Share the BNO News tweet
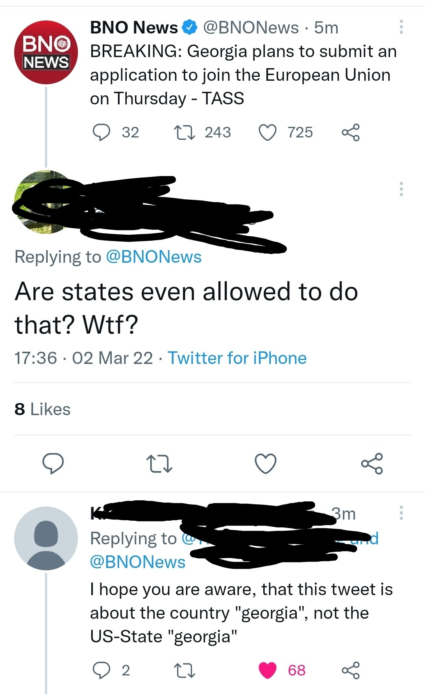Screen dimensions: 425x694 click(350, 132)
